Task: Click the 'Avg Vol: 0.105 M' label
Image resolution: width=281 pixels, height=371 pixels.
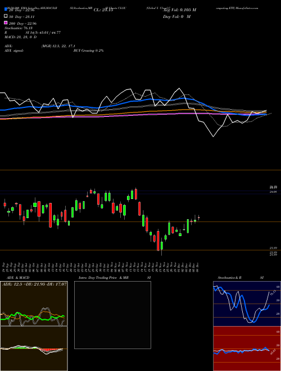Action: [x=180, y=10]
